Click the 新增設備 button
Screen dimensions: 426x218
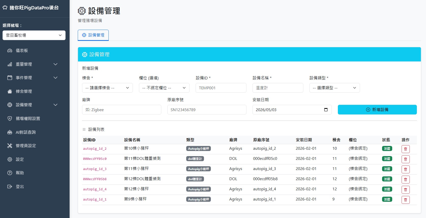pyautogui.click(x=377, y=110)
